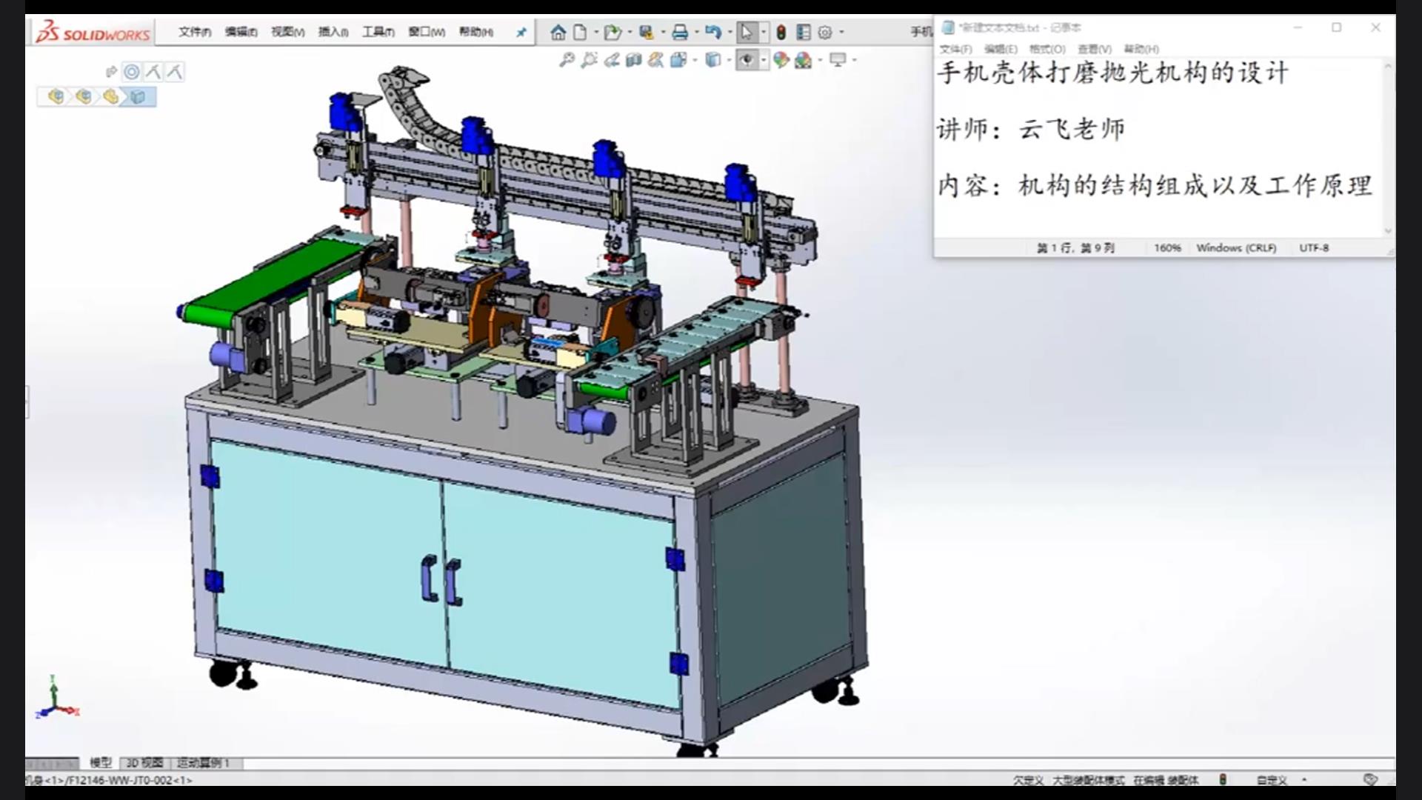Screen dimensions: 1422x800
Task: Activate the Select cursor tool
Action: (747, 33)
